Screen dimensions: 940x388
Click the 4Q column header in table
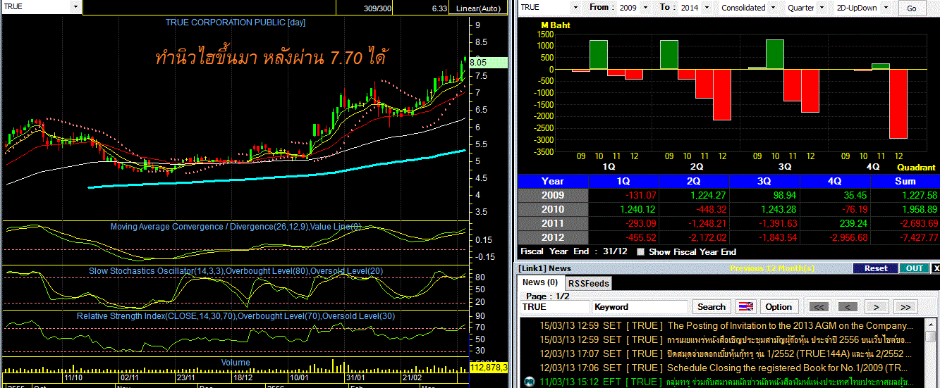(x=835, y=181)
